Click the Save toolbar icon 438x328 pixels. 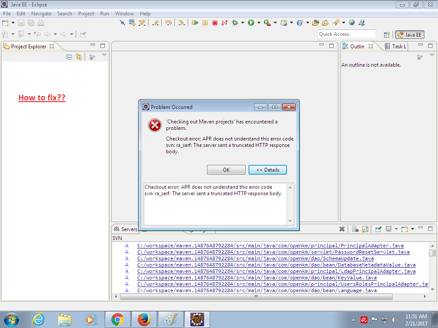[21, 22]
